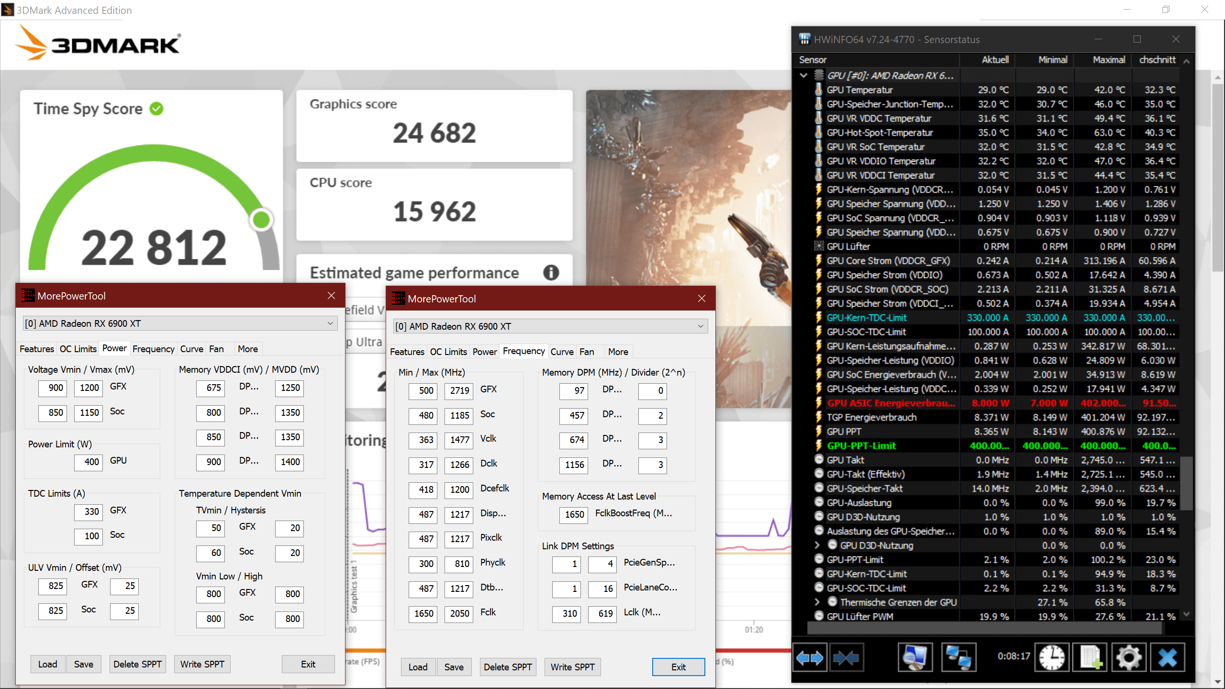Click green checkmark next to Time Spy Score

pyautogui.click(x=156, y=109)
